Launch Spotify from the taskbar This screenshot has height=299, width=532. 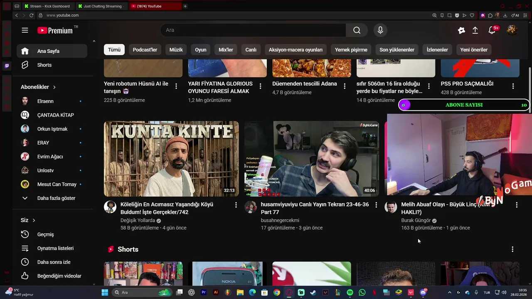[350, 292]
